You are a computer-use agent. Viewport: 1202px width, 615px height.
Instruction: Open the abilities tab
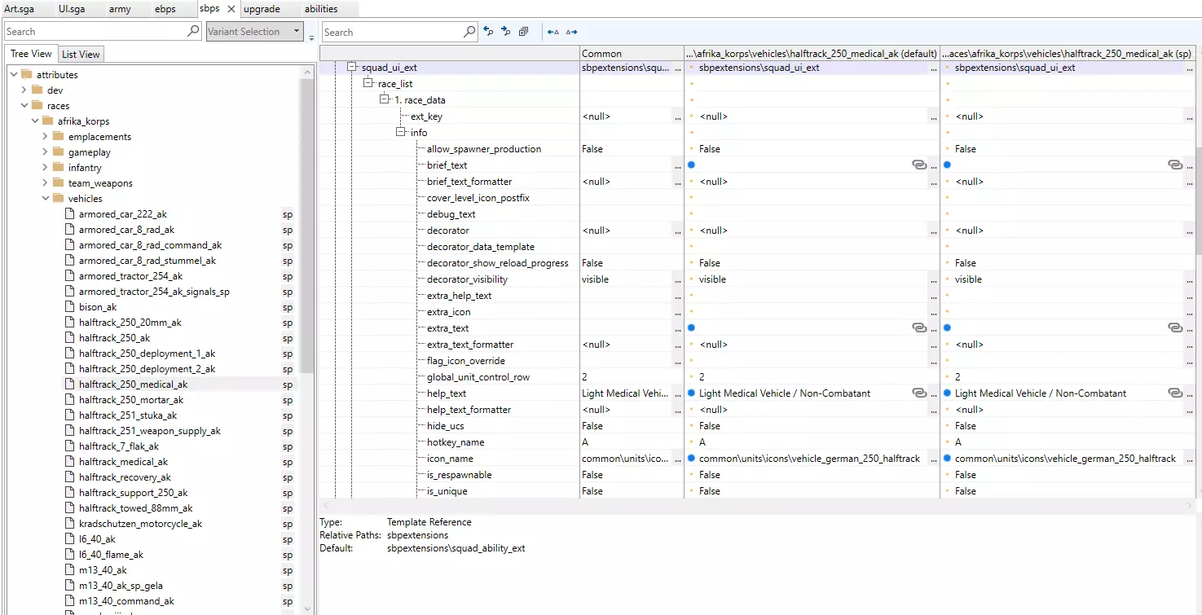(321, 9)
